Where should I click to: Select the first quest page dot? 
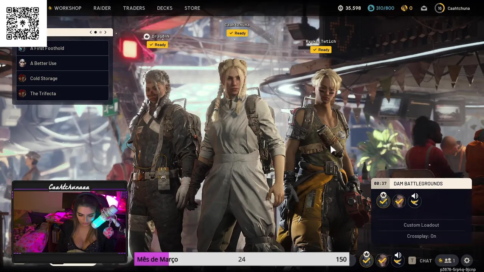point(95,32)
